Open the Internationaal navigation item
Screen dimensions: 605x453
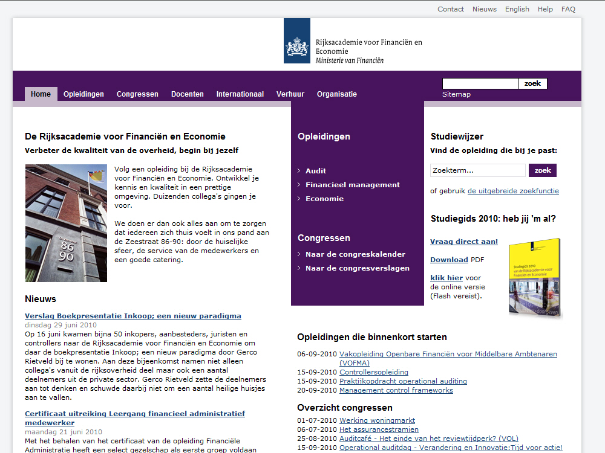(x=240, y=94)
